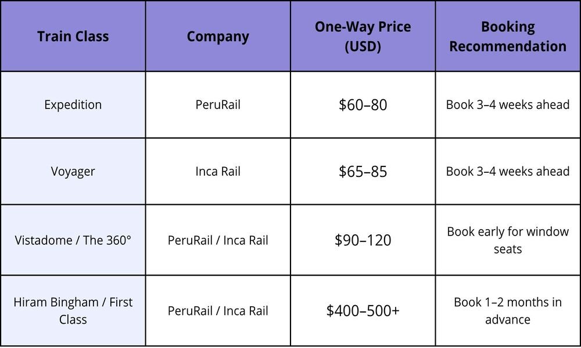Viewport: 581px width, 348px height.
Task: Select the $400–500+ price cell
Action: (x=363, y=311)
